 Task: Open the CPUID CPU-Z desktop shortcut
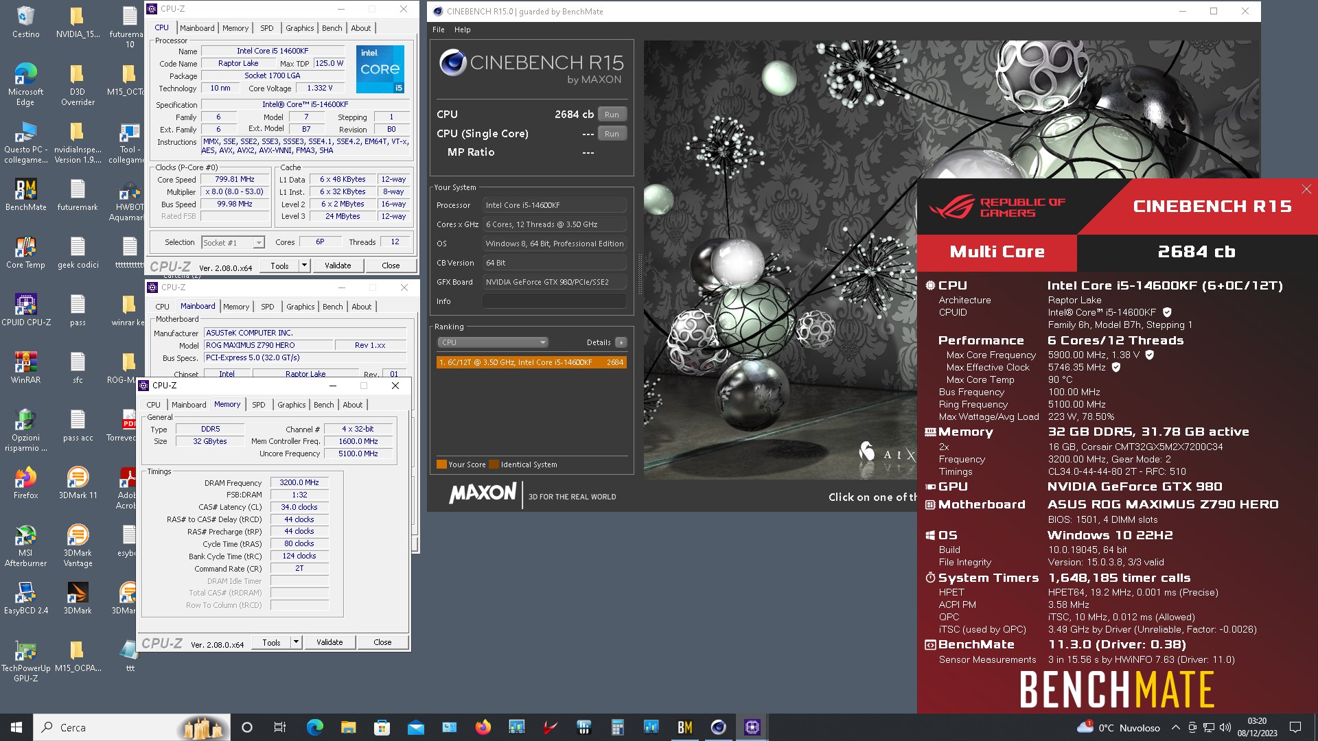tap(25, 309)
